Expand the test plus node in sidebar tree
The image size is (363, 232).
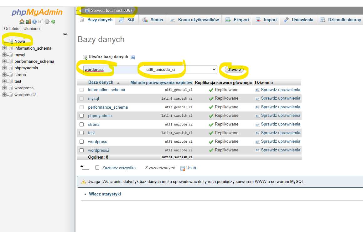(4, 81)
